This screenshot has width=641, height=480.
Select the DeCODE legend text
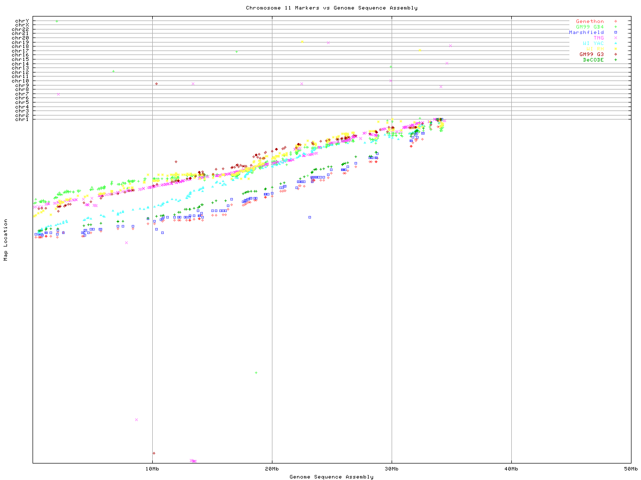(593, 60)
